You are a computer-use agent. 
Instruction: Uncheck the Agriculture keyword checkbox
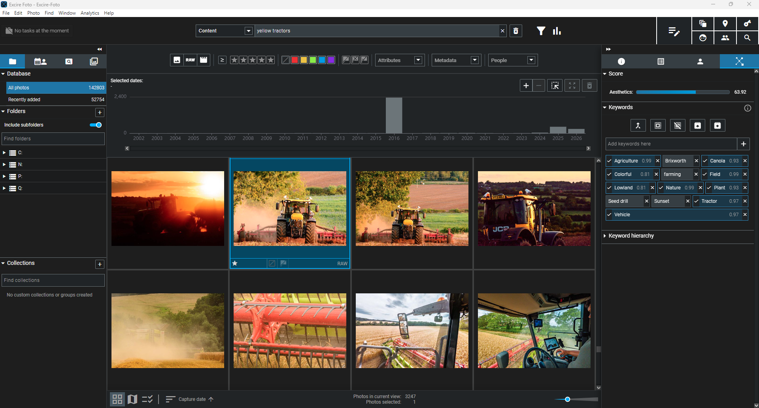(x=609, y=161)
